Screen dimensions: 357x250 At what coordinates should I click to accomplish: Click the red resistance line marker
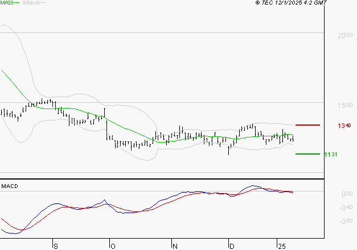click(307, 125)
